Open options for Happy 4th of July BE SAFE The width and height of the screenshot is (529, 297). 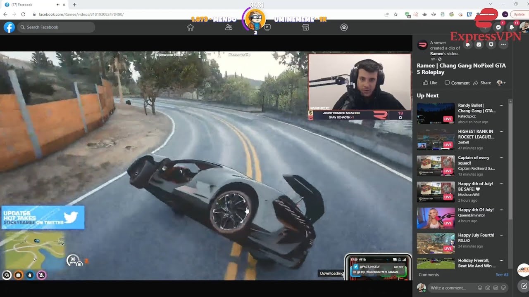pyautogui.click(x=501, y=184)
